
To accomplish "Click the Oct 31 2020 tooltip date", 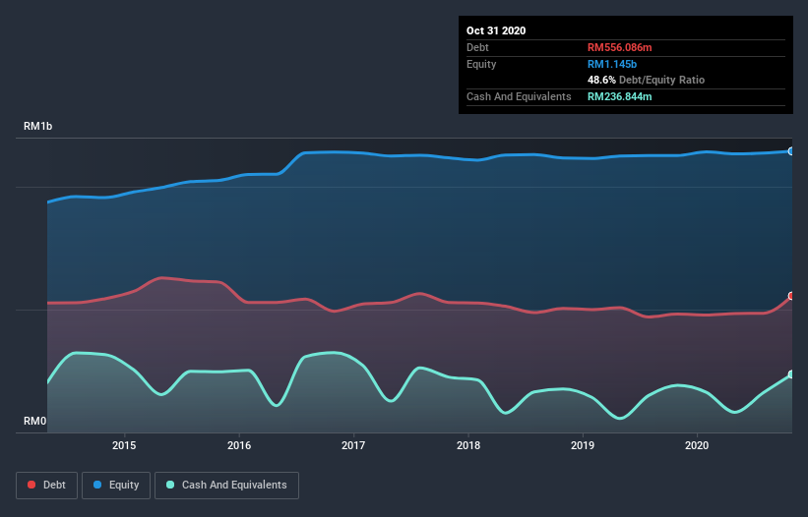I will [496, 30].
